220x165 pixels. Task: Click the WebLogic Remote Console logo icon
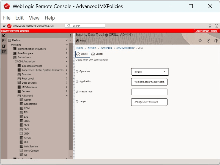(x=9, y=26)
